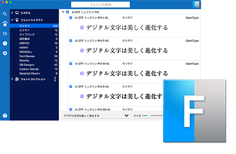Click the A-OTF リュウミン Pr5 B-KL font name
This screenshot has height=154, width=236.
[x=92, y=87]
